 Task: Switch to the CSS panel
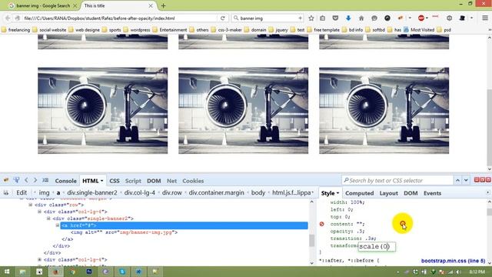(x=115, y=181)
